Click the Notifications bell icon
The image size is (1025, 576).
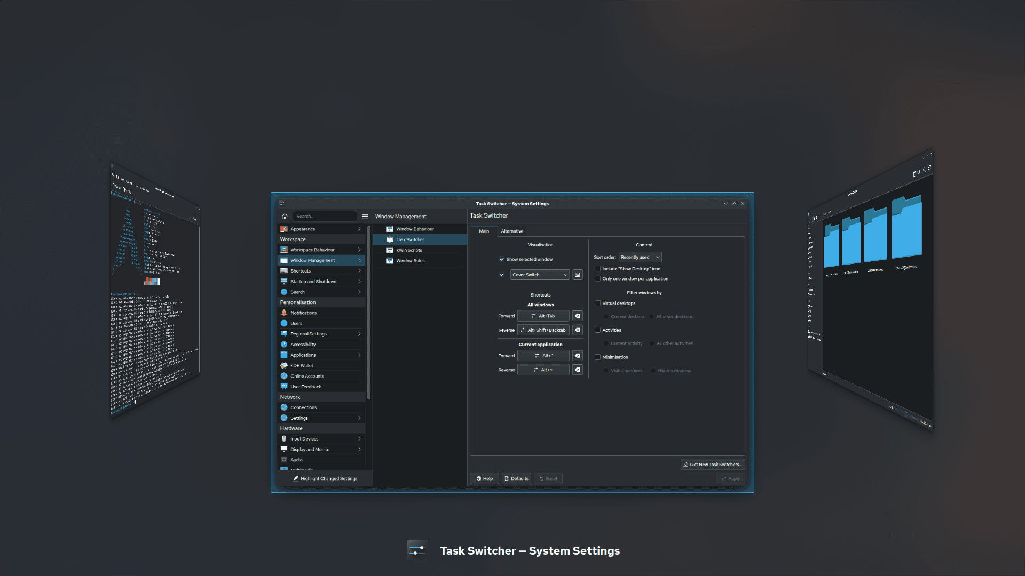(284, 313)
